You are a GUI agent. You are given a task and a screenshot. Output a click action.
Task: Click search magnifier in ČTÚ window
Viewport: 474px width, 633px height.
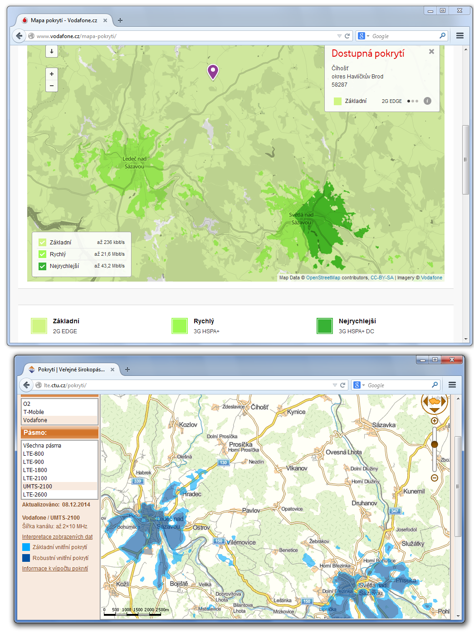pyautogui.click(x=435, y=385)
